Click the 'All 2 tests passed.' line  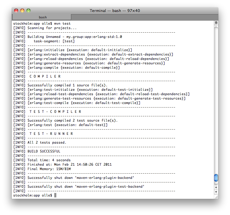[47, 142]
